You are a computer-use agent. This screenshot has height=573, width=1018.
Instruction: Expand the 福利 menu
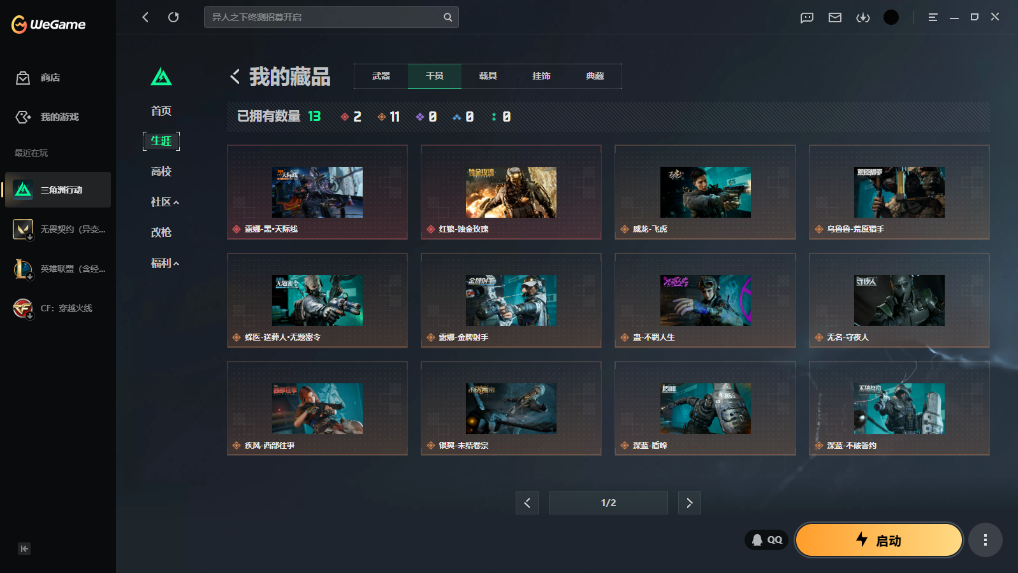coord(164,263)
